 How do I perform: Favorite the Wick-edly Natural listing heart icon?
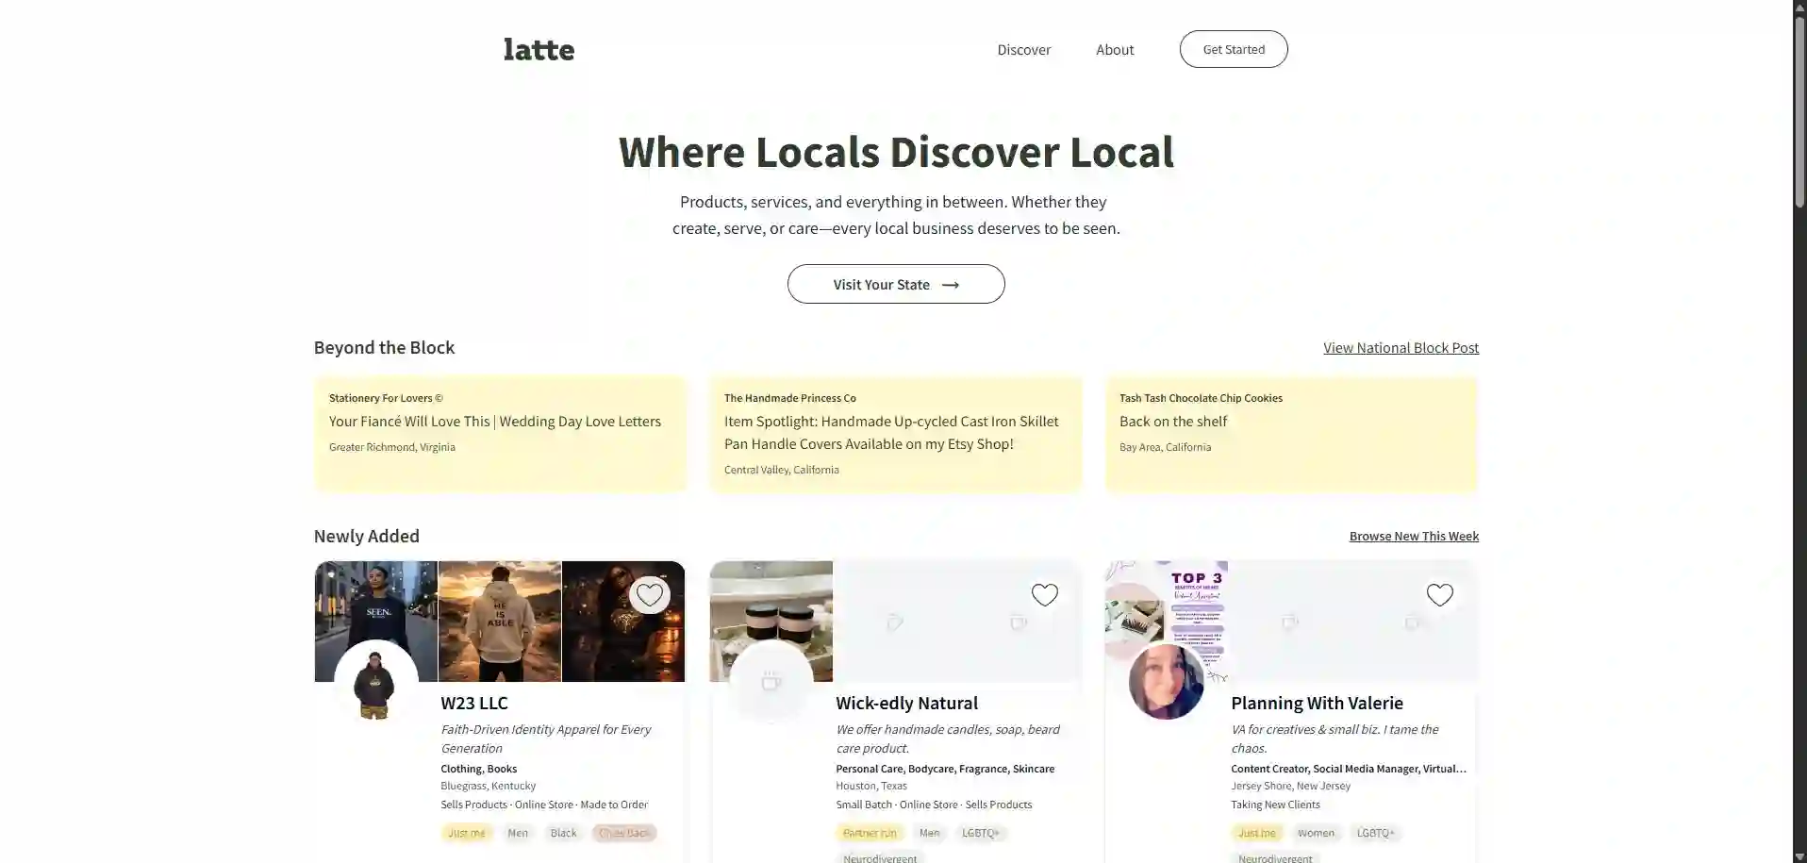click(1044, 594)
